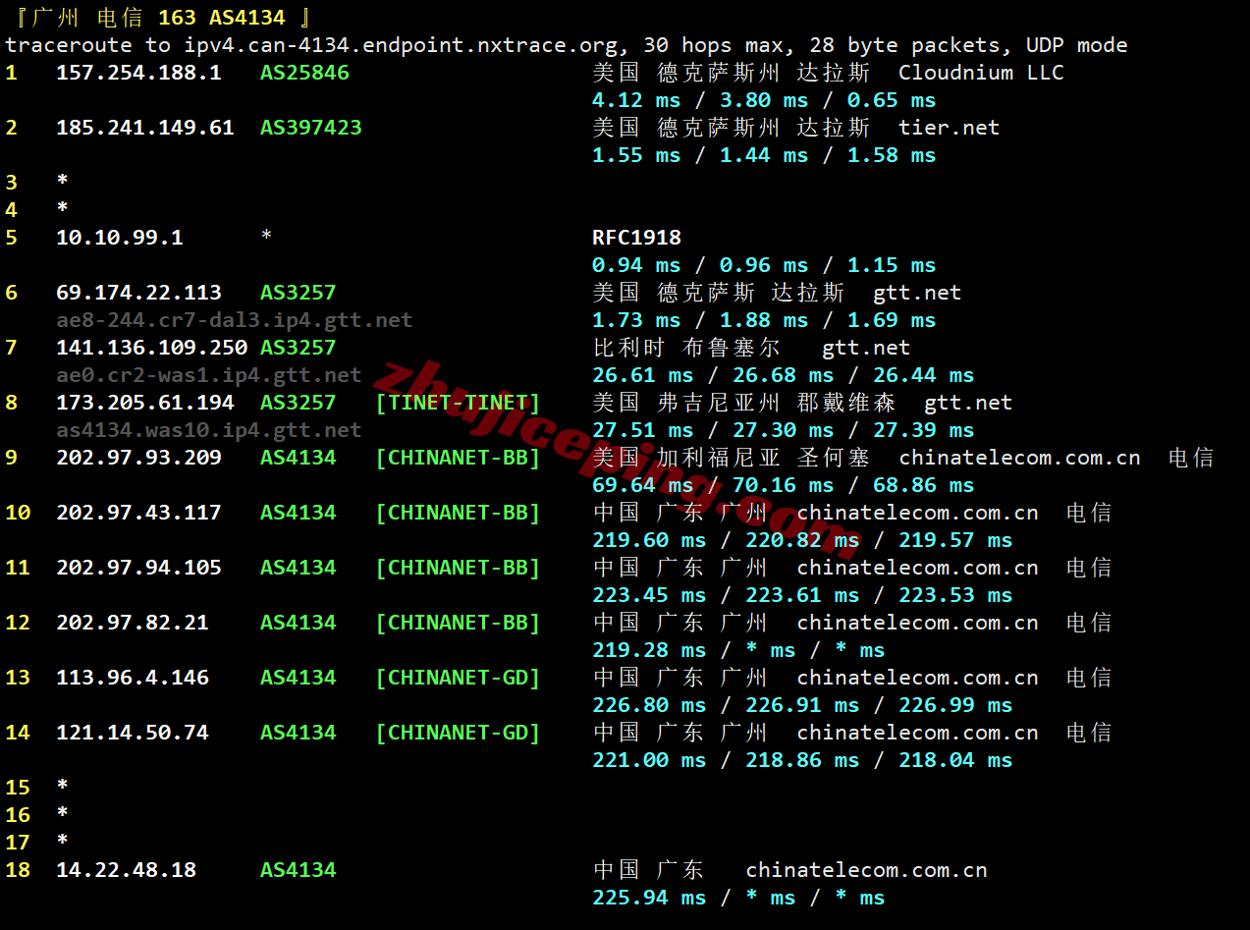Select the AS25846 label in hop 1
This screenshot has height=930, width=1250.
(x=304, y=73)
